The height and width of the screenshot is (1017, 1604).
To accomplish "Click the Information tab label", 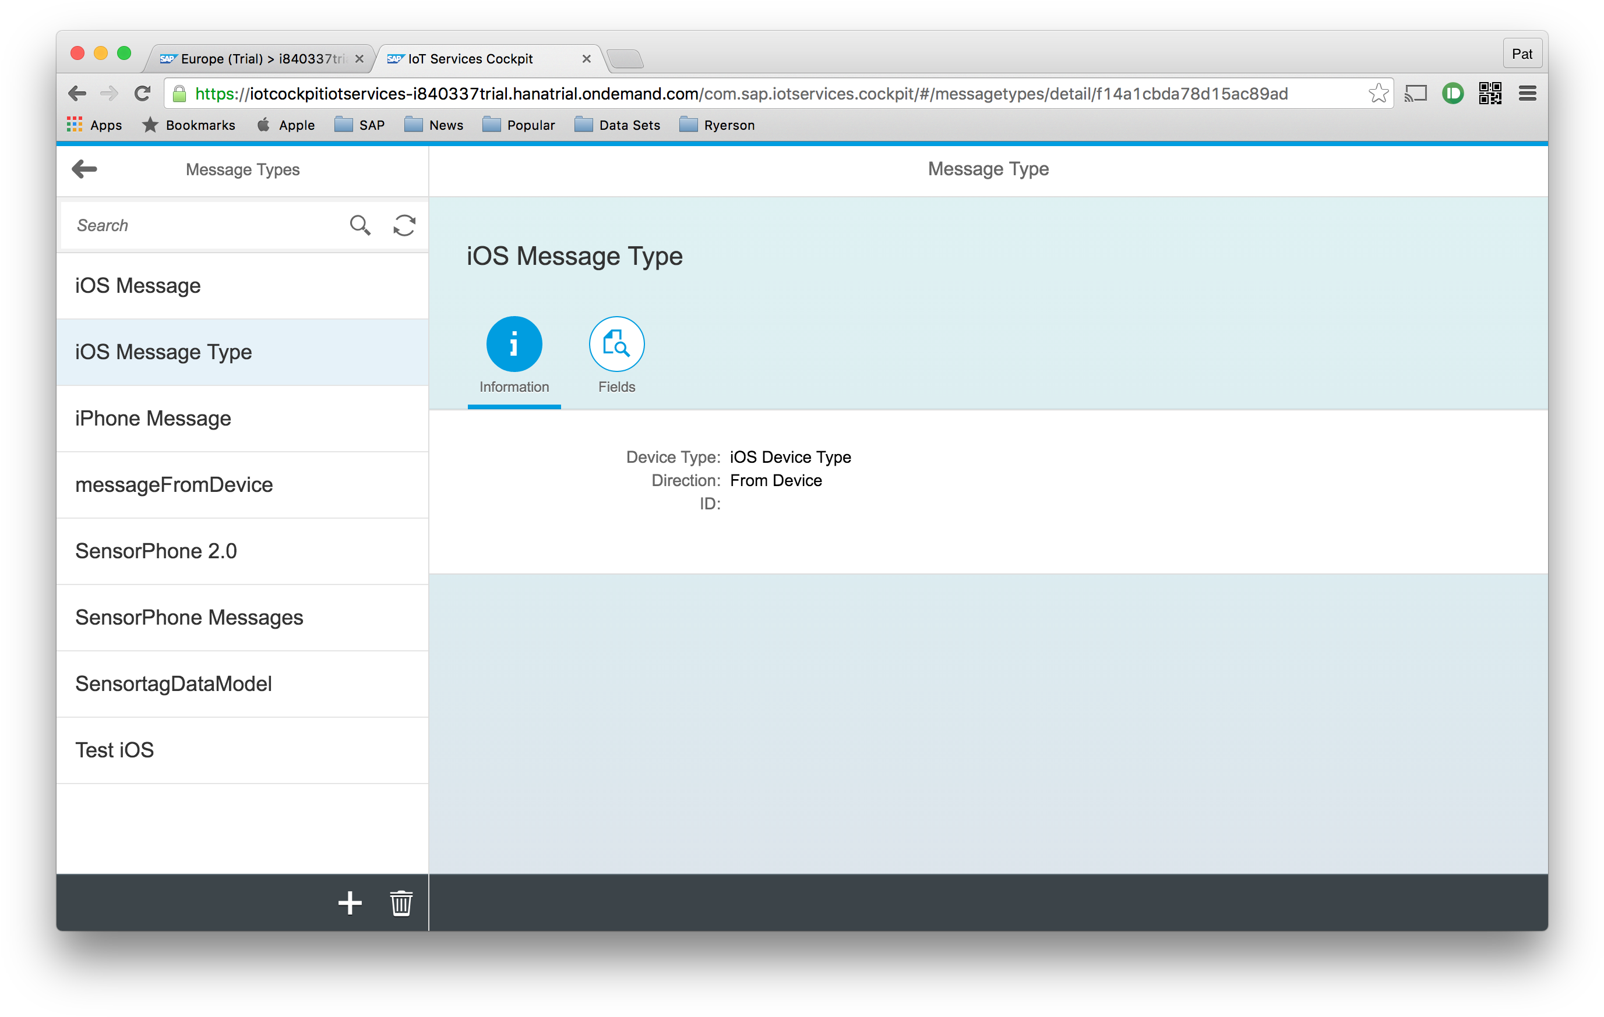I will click(513, 387).
